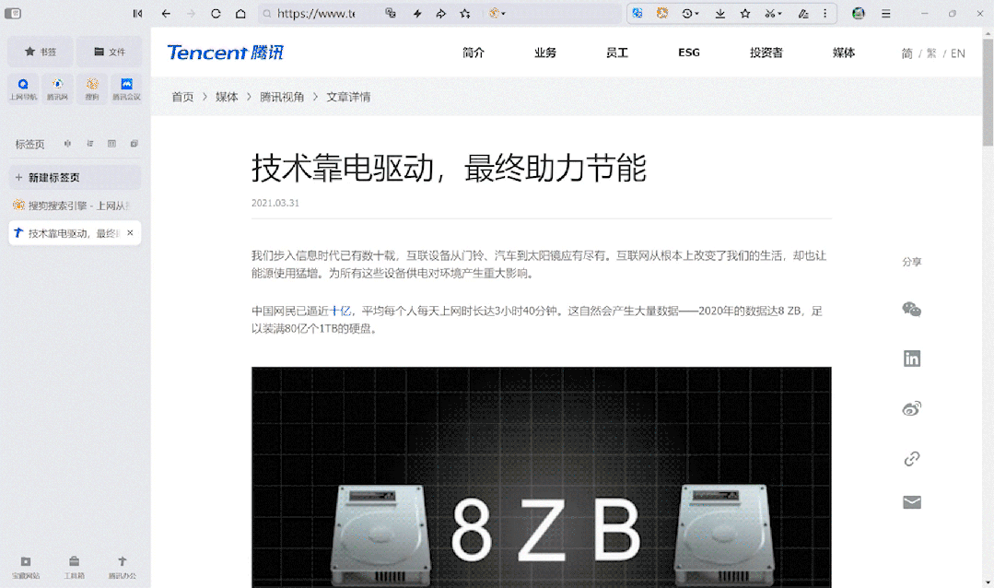The width and height of the screenshot is (994, 588).
Task: Collapse sidebar with the skip-back bar icon
Action: point(137,13)
